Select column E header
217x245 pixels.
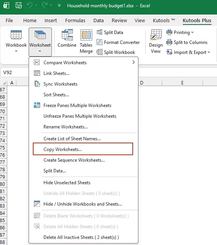(182, 83)
